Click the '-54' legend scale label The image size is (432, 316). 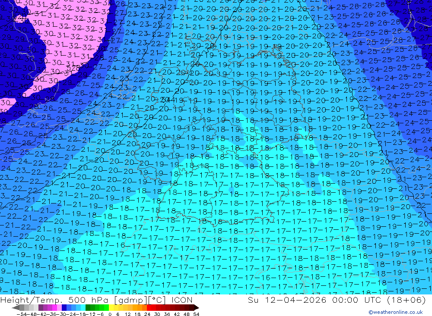pos(21,314)
